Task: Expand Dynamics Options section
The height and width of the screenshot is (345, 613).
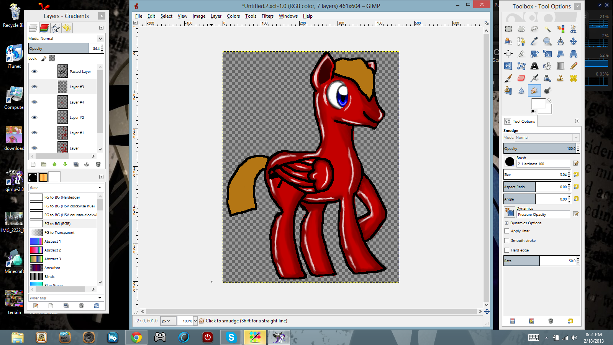Action: [506, 223]
